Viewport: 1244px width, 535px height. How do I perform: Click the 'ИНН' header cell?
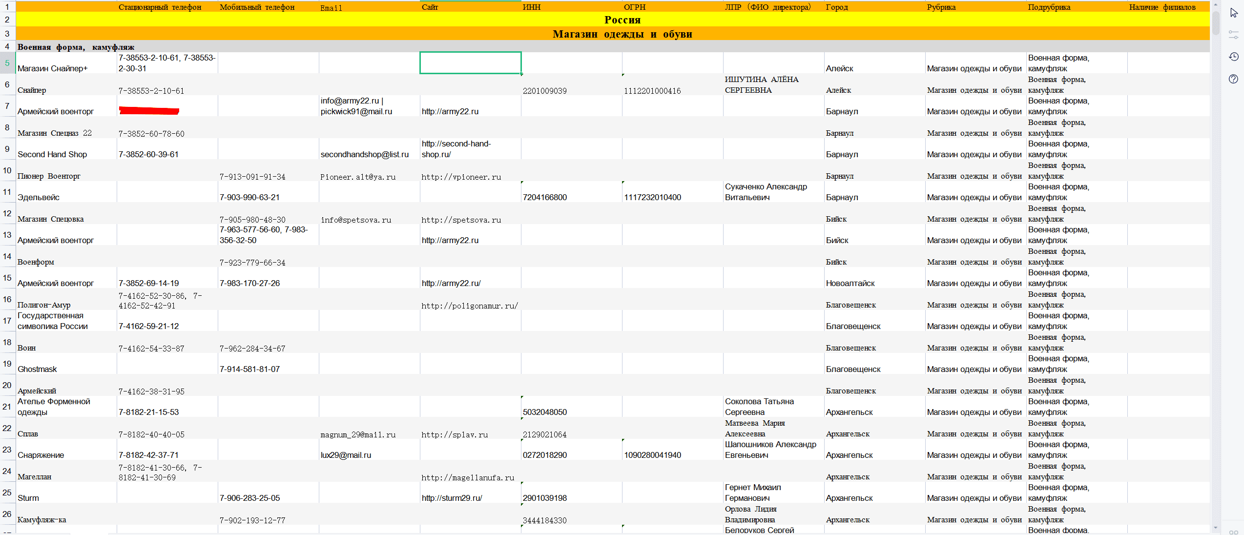572,7
